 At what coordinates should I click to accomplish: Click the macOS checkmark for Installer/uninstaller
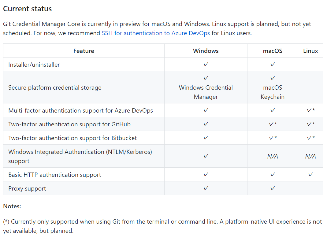(272, 65)
